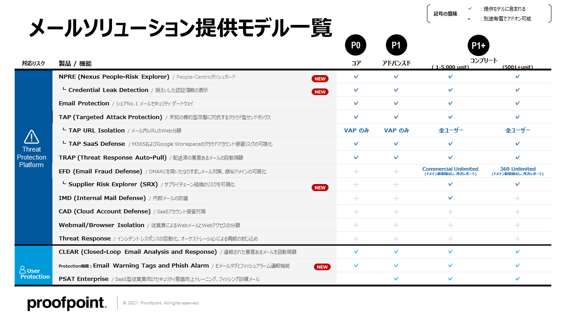Click the P1+ black circle badge

point(478,45)
